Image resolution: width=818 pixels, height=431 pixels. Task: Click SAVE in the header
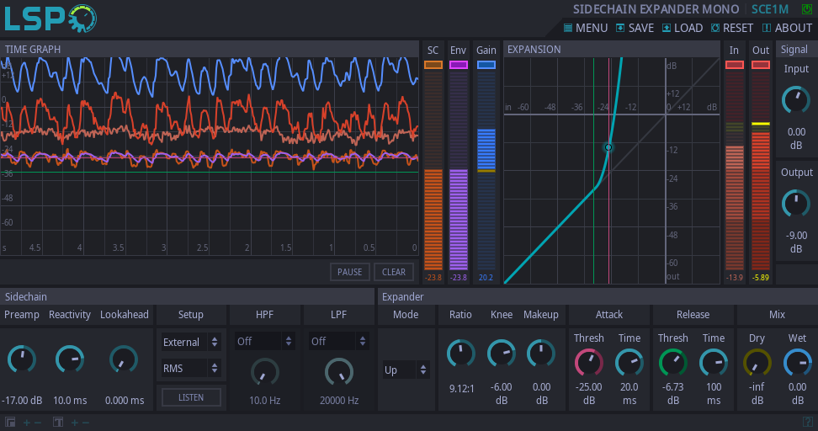pyautogui.click(x=635, y=28)
